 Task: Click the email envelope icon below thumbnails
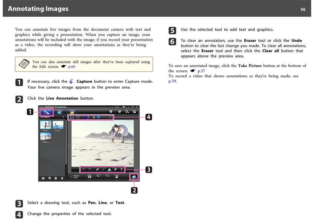tap(50, 178)
